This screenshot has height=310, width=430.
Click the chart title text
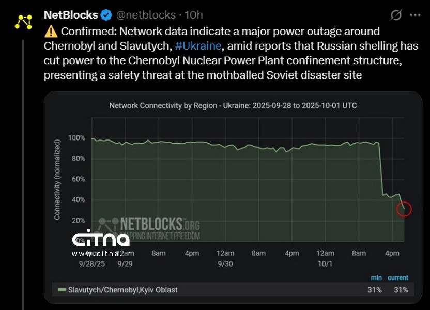[233, 105]
